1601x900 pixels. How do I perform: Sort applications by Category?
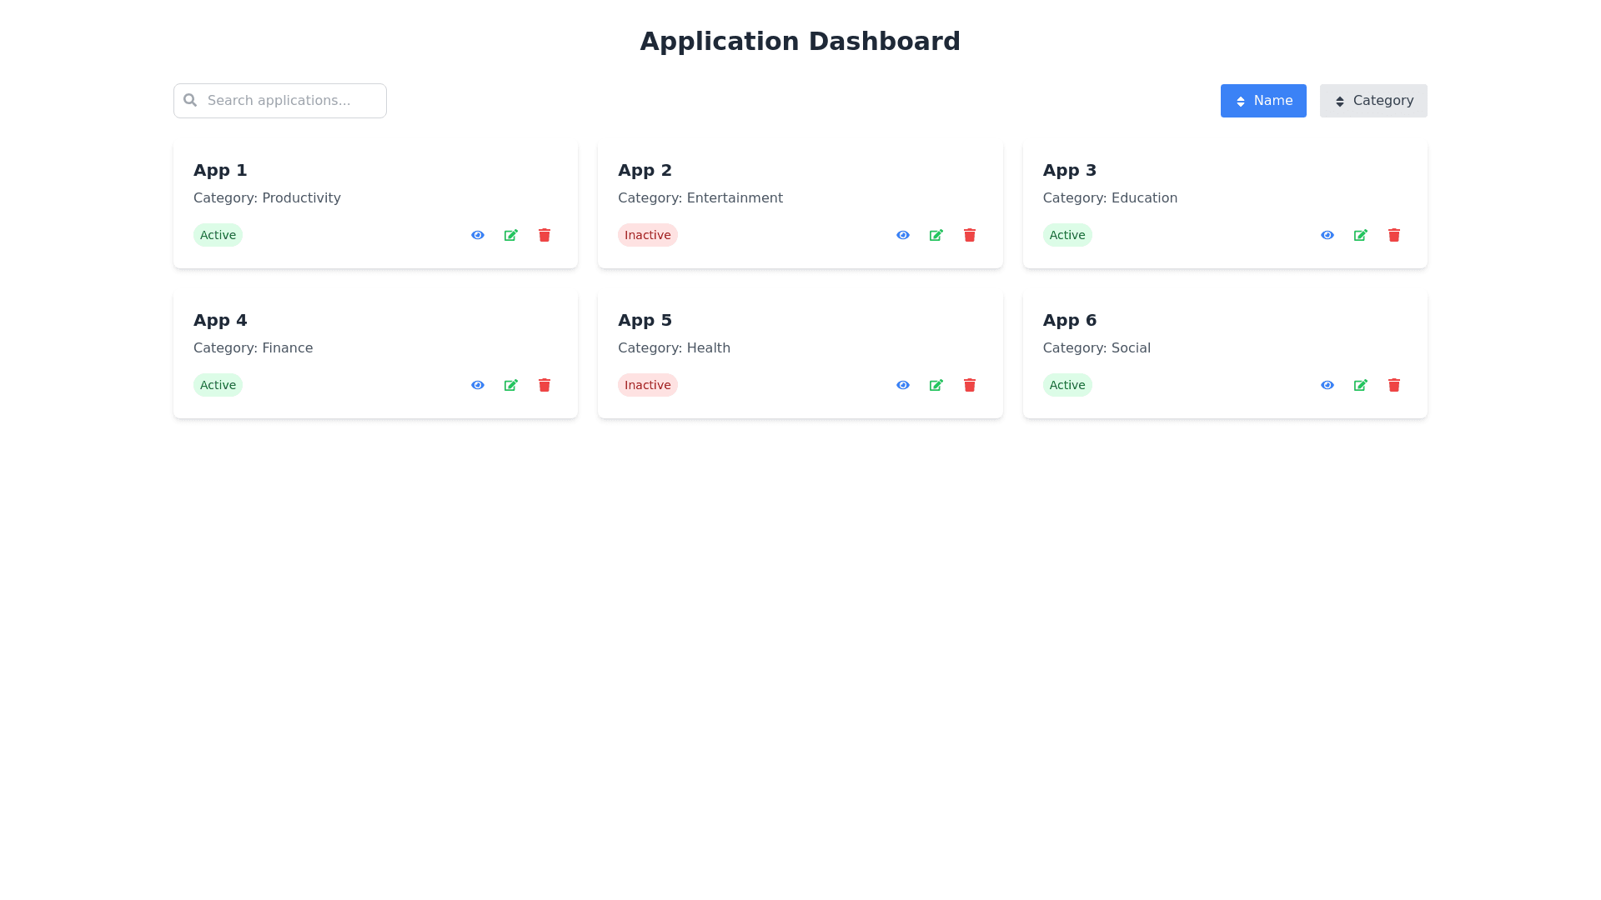pos(1373,101)
